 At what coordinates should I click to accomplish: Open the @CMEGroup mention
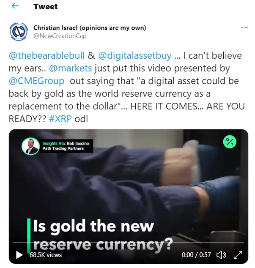[x=37, y=81]
